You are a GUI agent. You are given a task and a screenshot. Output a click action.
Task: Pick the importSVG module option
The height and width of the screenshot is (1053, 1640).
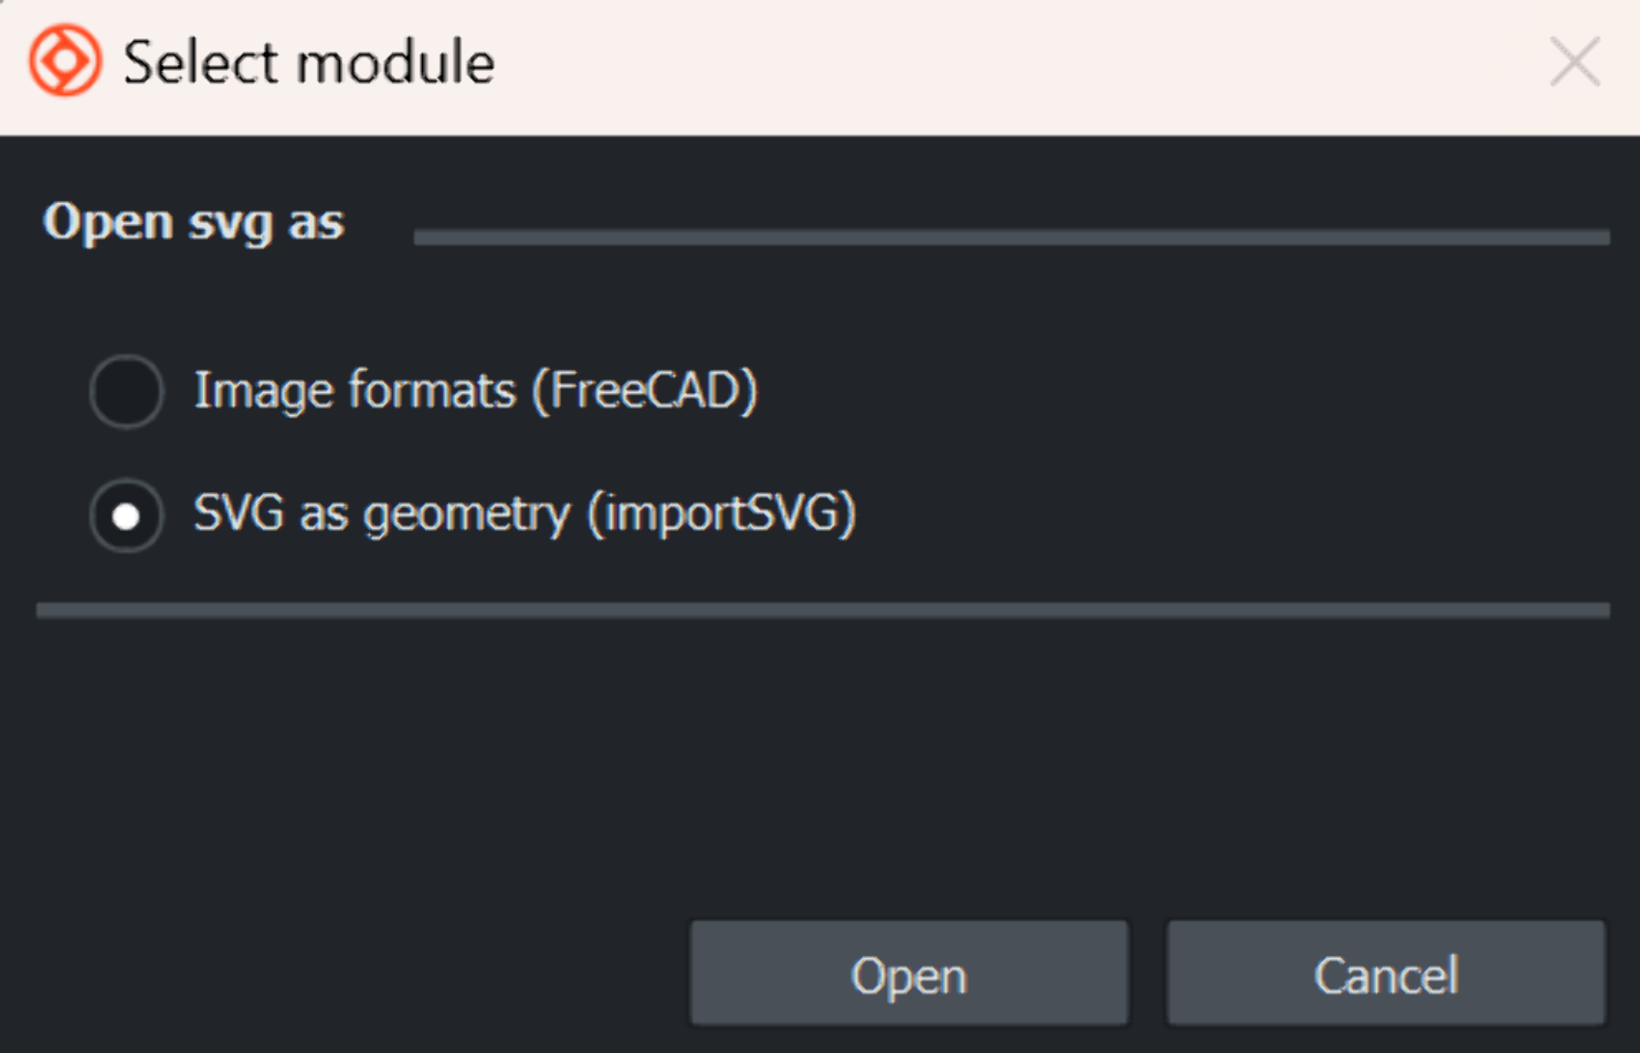point(126,515)
